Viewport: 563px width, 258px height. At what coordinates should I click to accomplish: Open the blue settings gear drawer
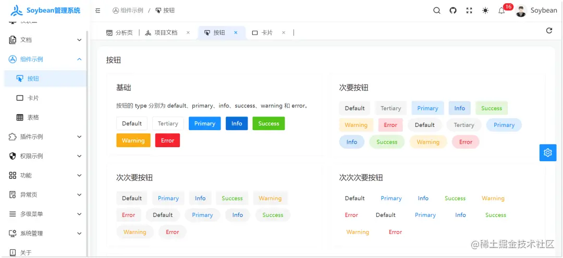click(x=547, y=152)
